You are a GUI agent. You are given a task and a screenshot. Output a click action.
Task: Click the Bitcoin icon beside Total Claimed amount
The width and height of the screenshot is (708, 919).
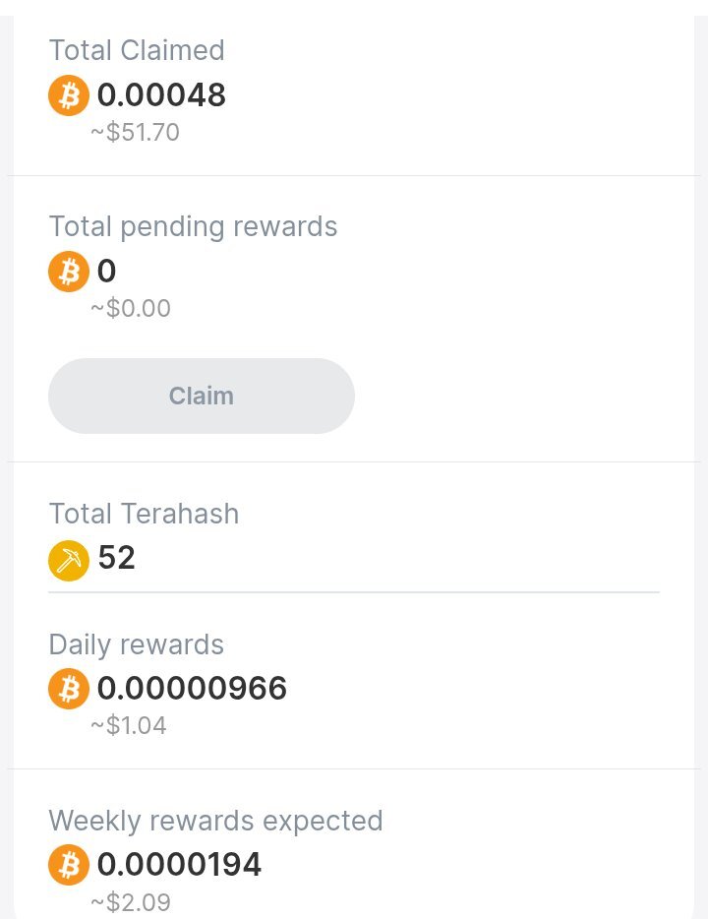pos(69,94)
